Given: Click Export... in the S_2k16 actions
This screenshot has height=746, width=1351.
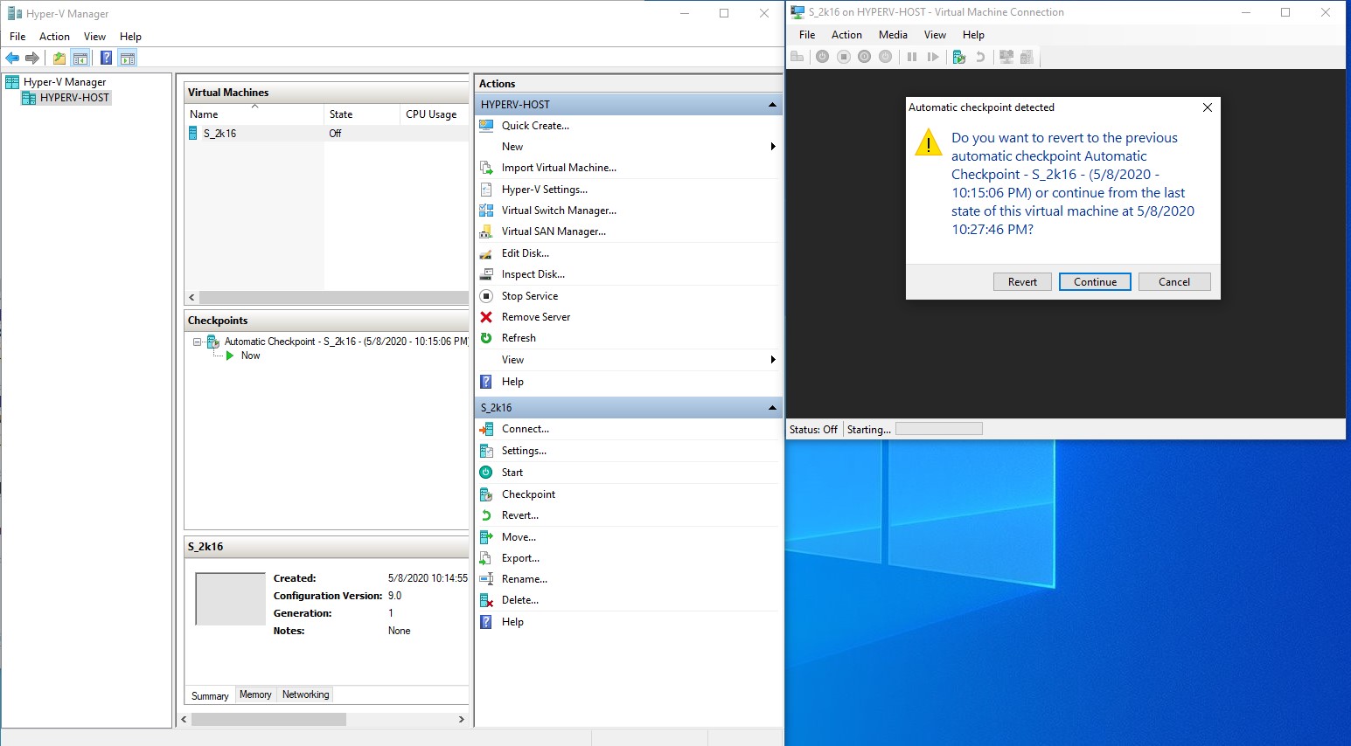Looking at the screenshot, I should [520, 558].
